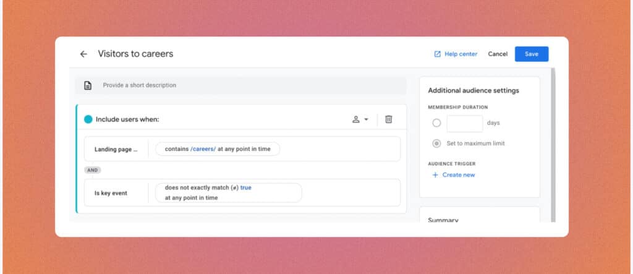Click the Membership Duration label
The width and height of the screenshot is (633, 274).
pyautogui.click(x=458, y=108)
